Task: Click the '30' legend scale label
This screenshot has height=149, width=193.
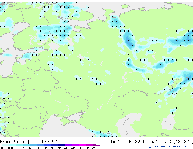Action: pyautogui.click(x=66, y=148)
